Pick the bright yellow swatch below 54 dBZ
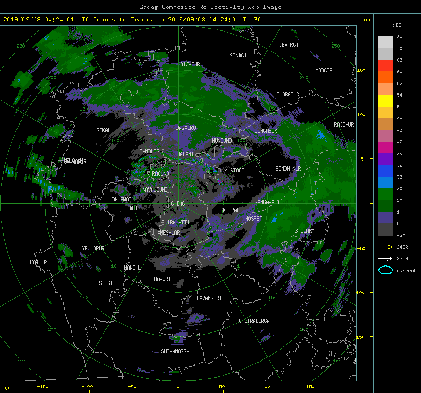 tap(385, 100)
